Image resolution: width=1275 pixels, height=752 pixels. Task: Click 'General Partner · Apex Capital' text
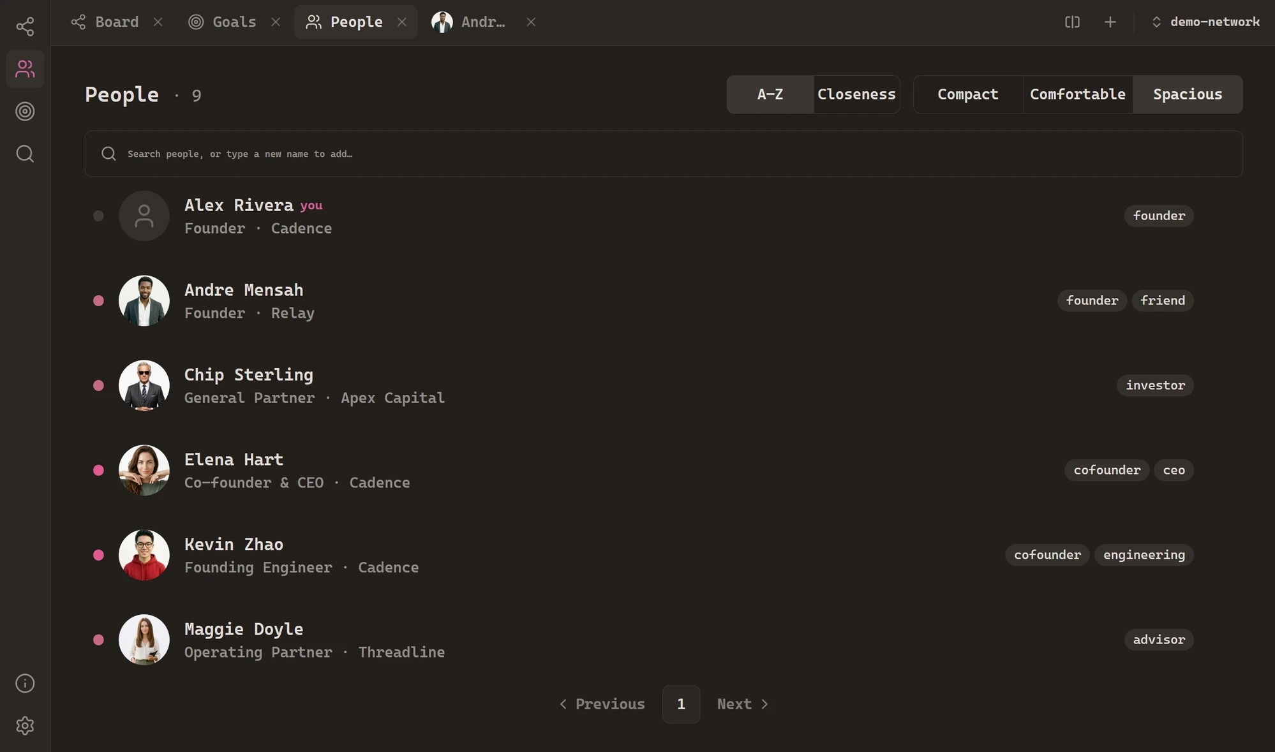click(315, 398)
